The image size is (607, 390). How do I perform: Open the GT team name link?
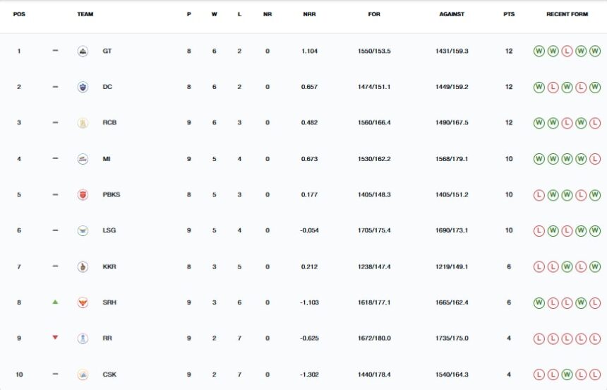tap(107, 51)
